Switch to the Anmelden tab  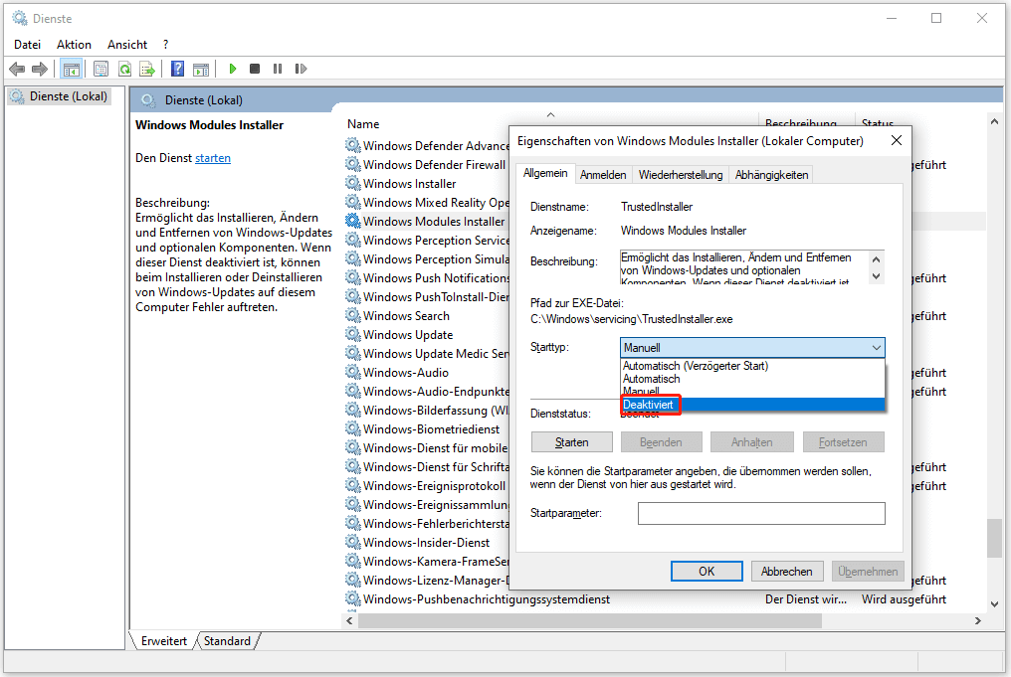pyautogui.click(x=603, y=175)
